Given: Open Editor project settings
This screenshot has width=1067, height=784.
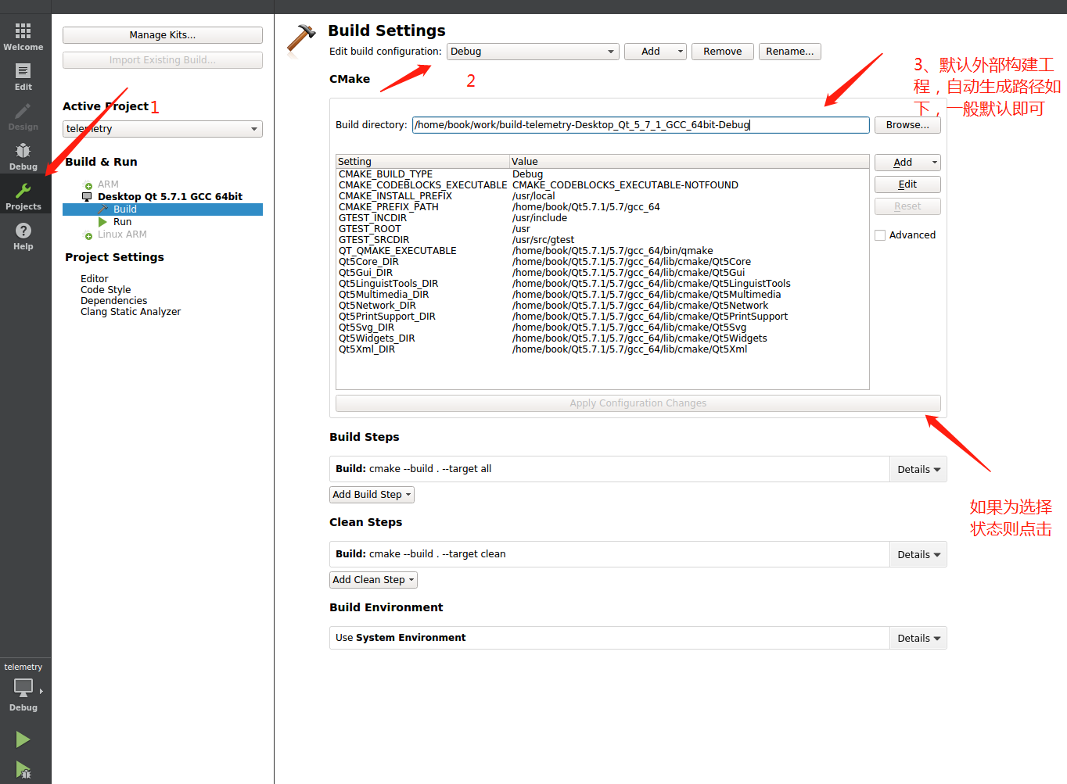Looking at the screenshot, I should (95, 279).
